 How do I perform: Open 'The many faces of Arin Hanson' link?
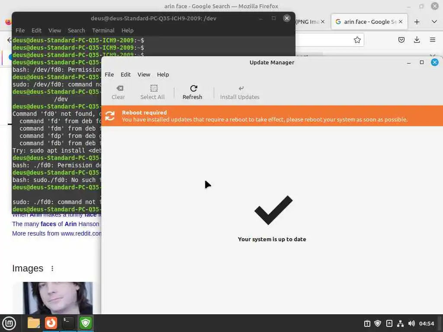tap(56, 224)
